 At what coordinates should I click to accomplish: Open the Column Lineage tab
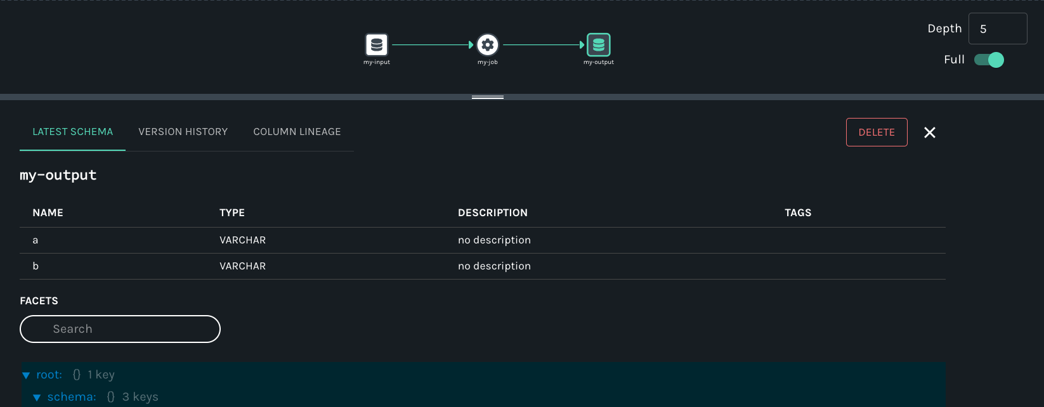coord(297,132)
